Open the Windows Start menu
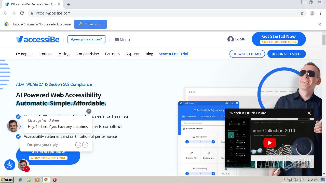The image size is (326, 183). pos(7,180)
